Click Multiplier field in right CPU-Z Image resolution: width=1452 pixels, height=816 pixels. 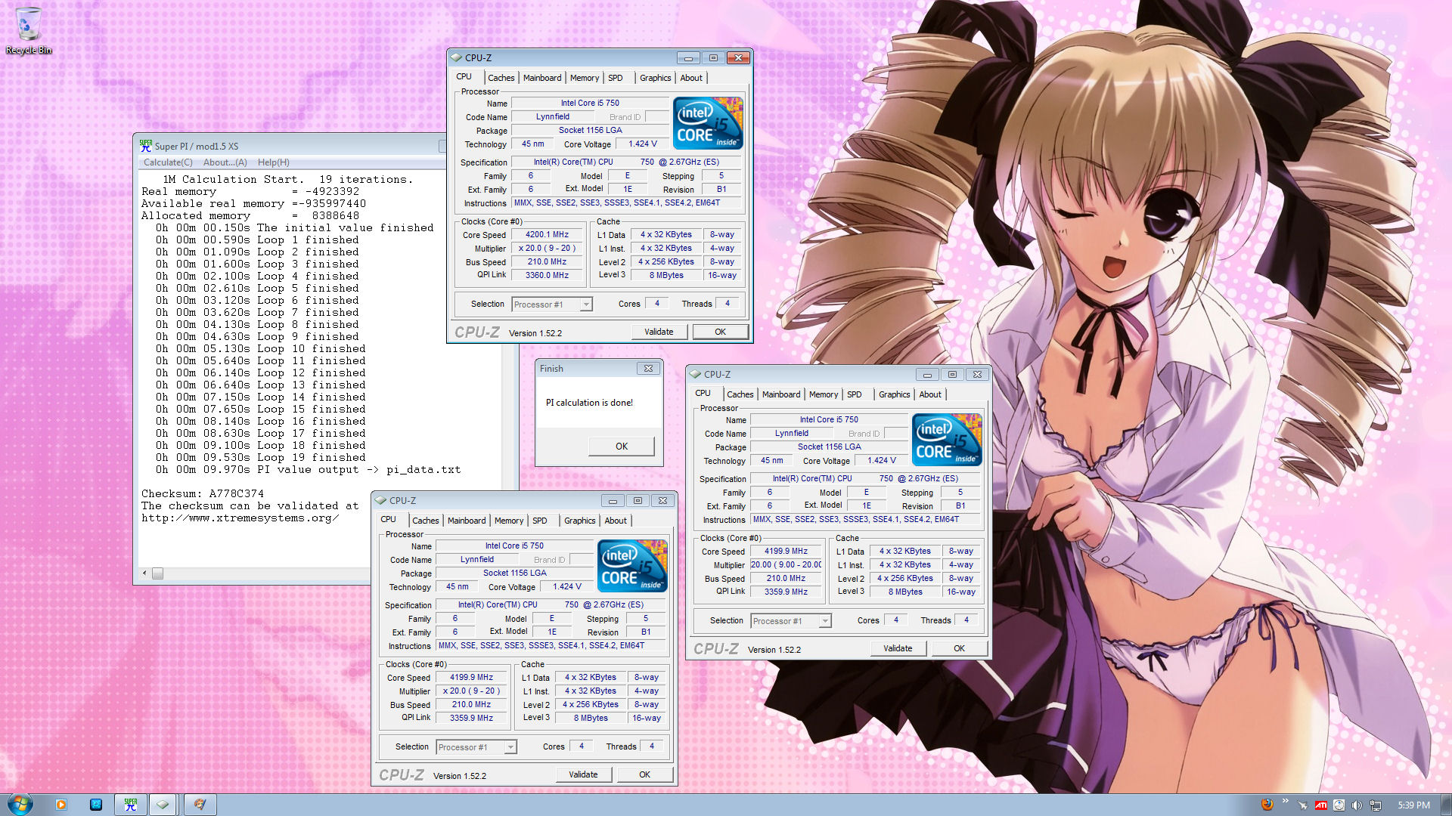(786, 565)
